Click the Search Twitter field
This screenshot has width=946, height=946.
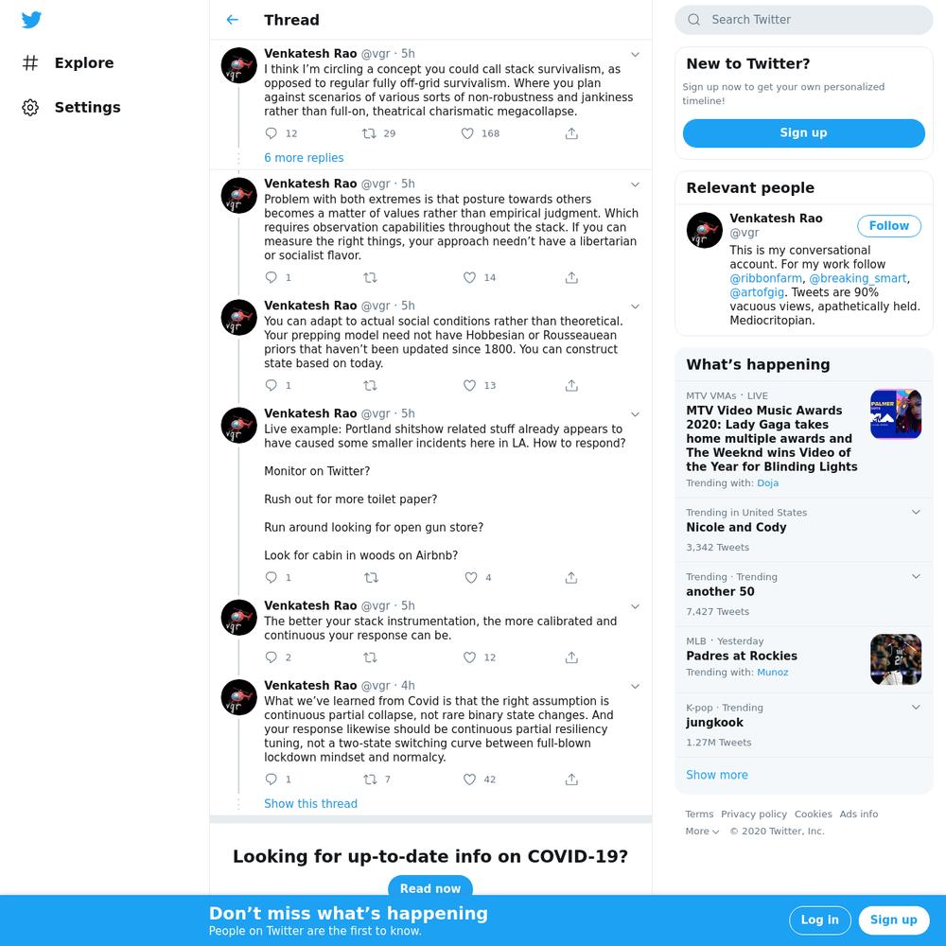pyautogui.click(x=803, y=20)
